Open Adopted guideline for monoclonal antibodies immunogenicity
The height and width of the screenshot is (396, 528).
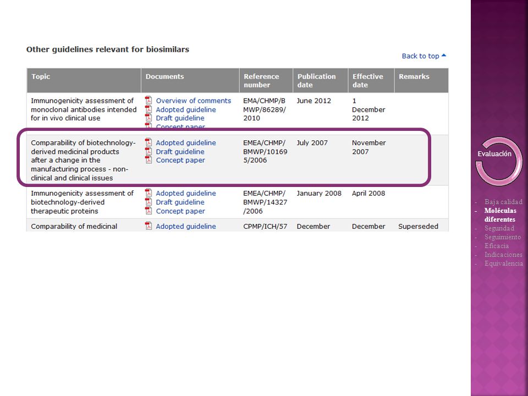(186, 109)
